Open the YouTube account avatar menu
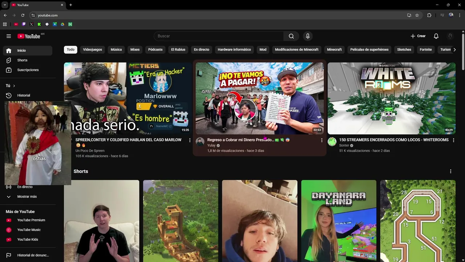This screenshot has width=465, height=262. [x=450, y=36]
